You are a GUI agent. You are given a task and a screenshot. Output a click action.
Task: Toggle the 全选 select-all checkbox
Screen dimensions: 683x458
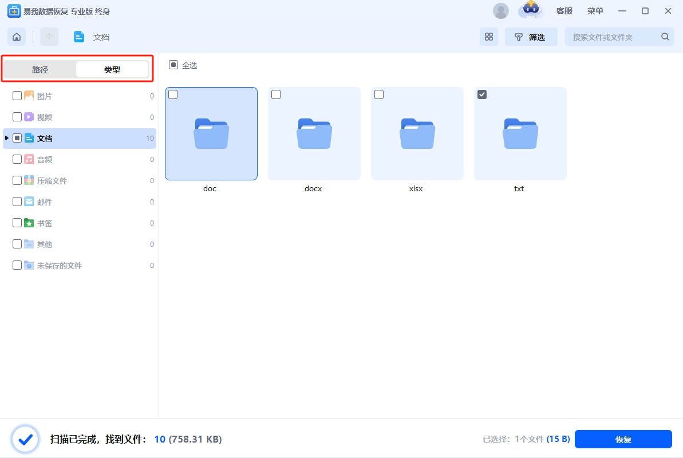tap(173, 65)
